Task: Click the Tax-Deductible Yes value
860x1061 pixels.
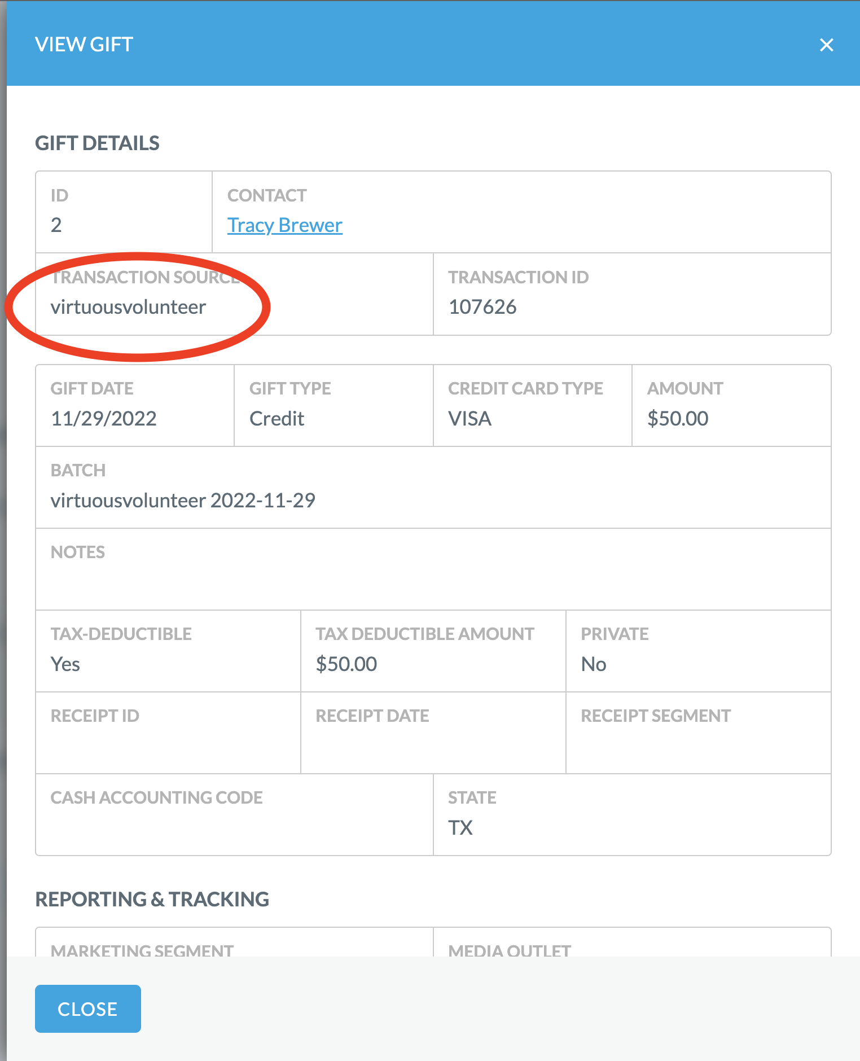Action: click(65, 664)
